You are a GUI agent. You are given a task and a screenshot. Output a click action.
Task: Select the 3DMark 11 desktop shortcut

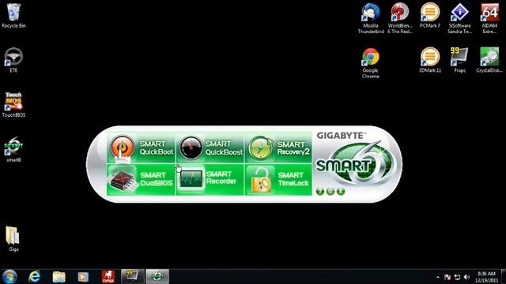[430, 60]
